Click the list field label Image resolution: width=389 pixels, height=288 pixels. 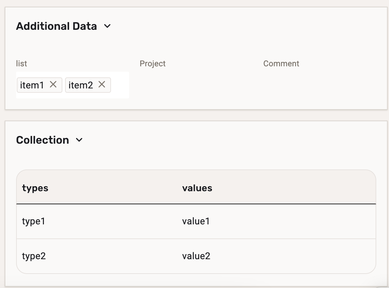coord(21,64)
